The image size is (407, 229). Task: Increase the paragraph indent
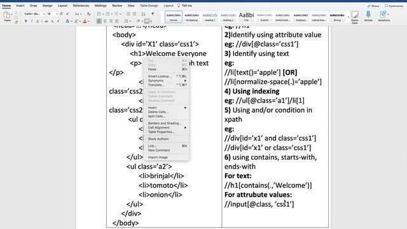point(134,14)
